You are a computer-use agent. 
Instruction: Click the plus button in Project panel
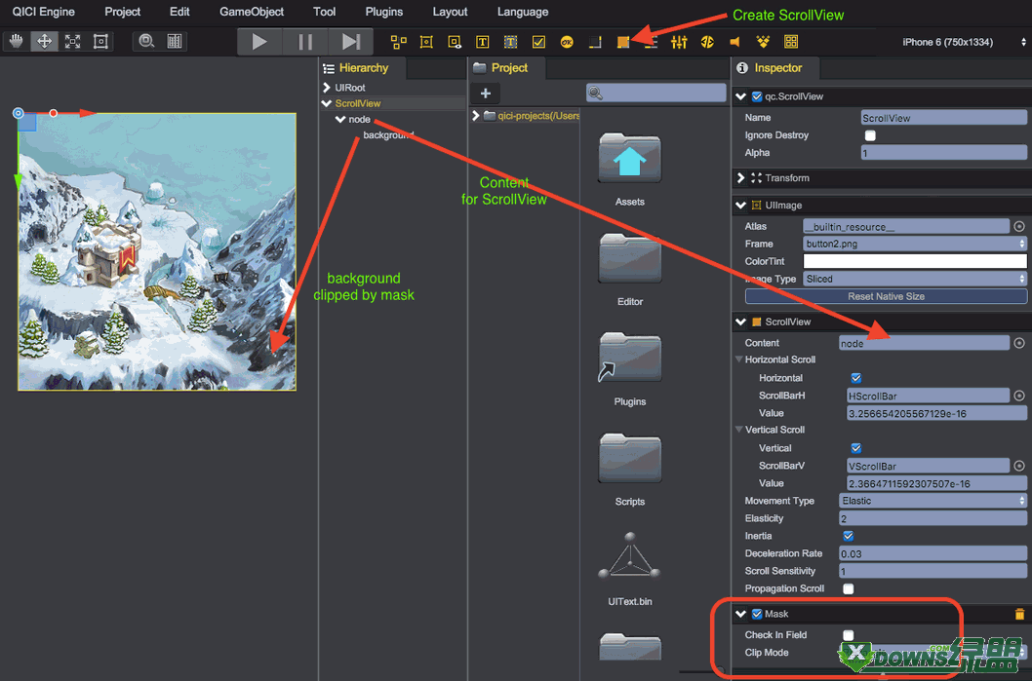[486, 94]
